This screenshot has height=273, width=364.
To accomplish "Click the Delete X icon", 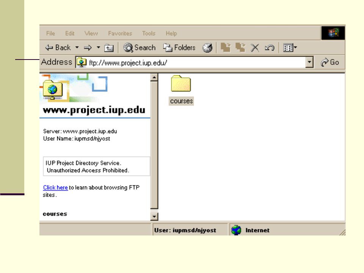I will 255,48.
